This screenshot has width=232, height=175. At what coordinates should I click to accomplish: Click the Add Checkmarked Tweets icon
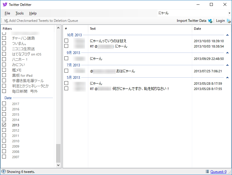[x=6, y=21]
